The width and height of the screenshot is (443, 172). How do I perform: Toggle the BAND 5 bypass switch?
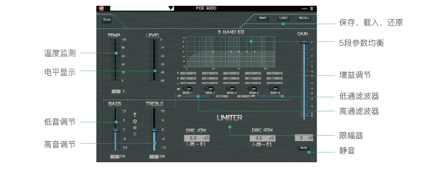tap(274, 89)
